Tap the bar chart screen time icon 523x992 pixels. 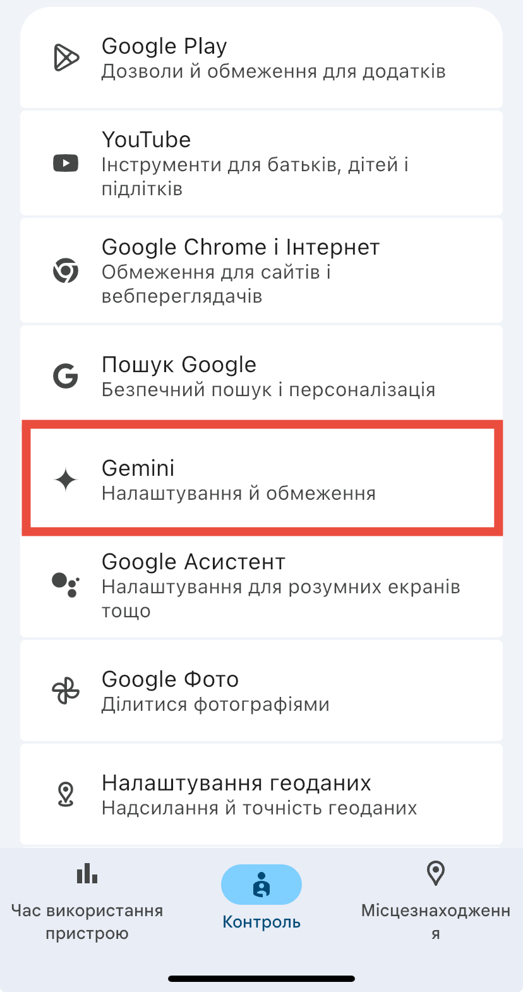(x=87, y=873)
